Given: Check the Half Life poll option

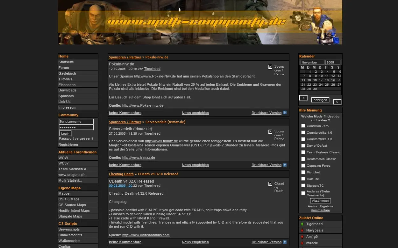Looking at the screenshot, I should [x=303, y=179].
